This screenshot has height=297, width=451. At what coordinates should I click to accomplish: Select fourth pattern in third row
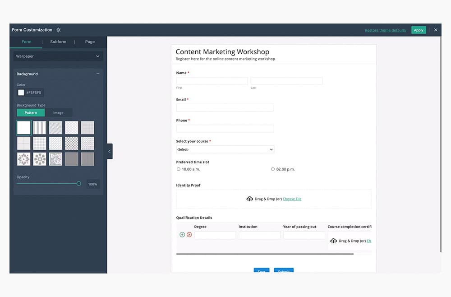[72, 159]
